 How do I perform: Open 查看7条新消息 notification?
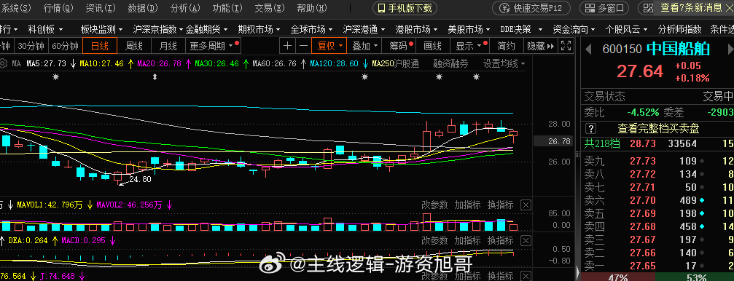tap(691, 8)
